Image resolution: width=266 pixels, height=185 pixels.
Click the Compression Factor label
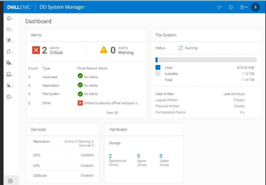tap(171, 112)
